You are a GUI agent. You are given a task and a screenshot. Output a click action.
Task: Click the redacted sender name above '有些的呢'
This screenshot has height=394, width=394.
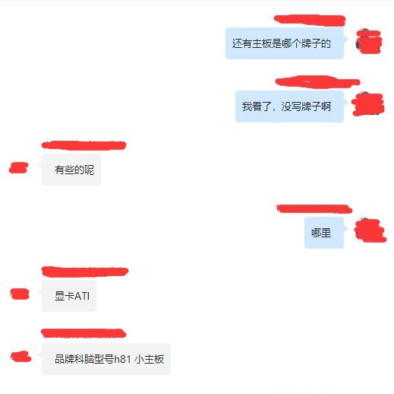pyautogui.click(x=84, y=145)
